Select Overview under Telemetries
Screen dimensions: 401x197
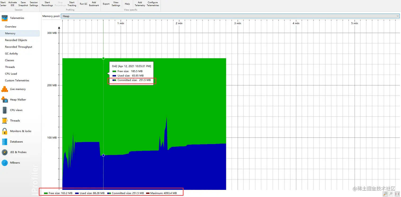click(11, 27)
